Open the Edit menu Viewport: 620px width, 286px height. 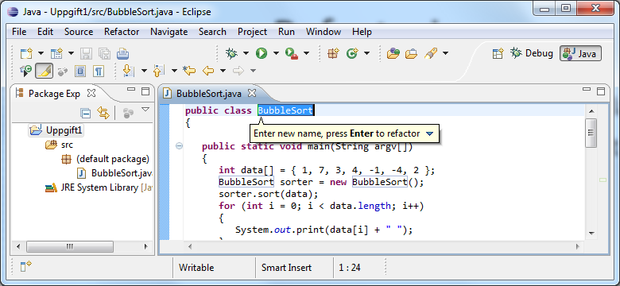pyautogui.click(x=45, y=32)
